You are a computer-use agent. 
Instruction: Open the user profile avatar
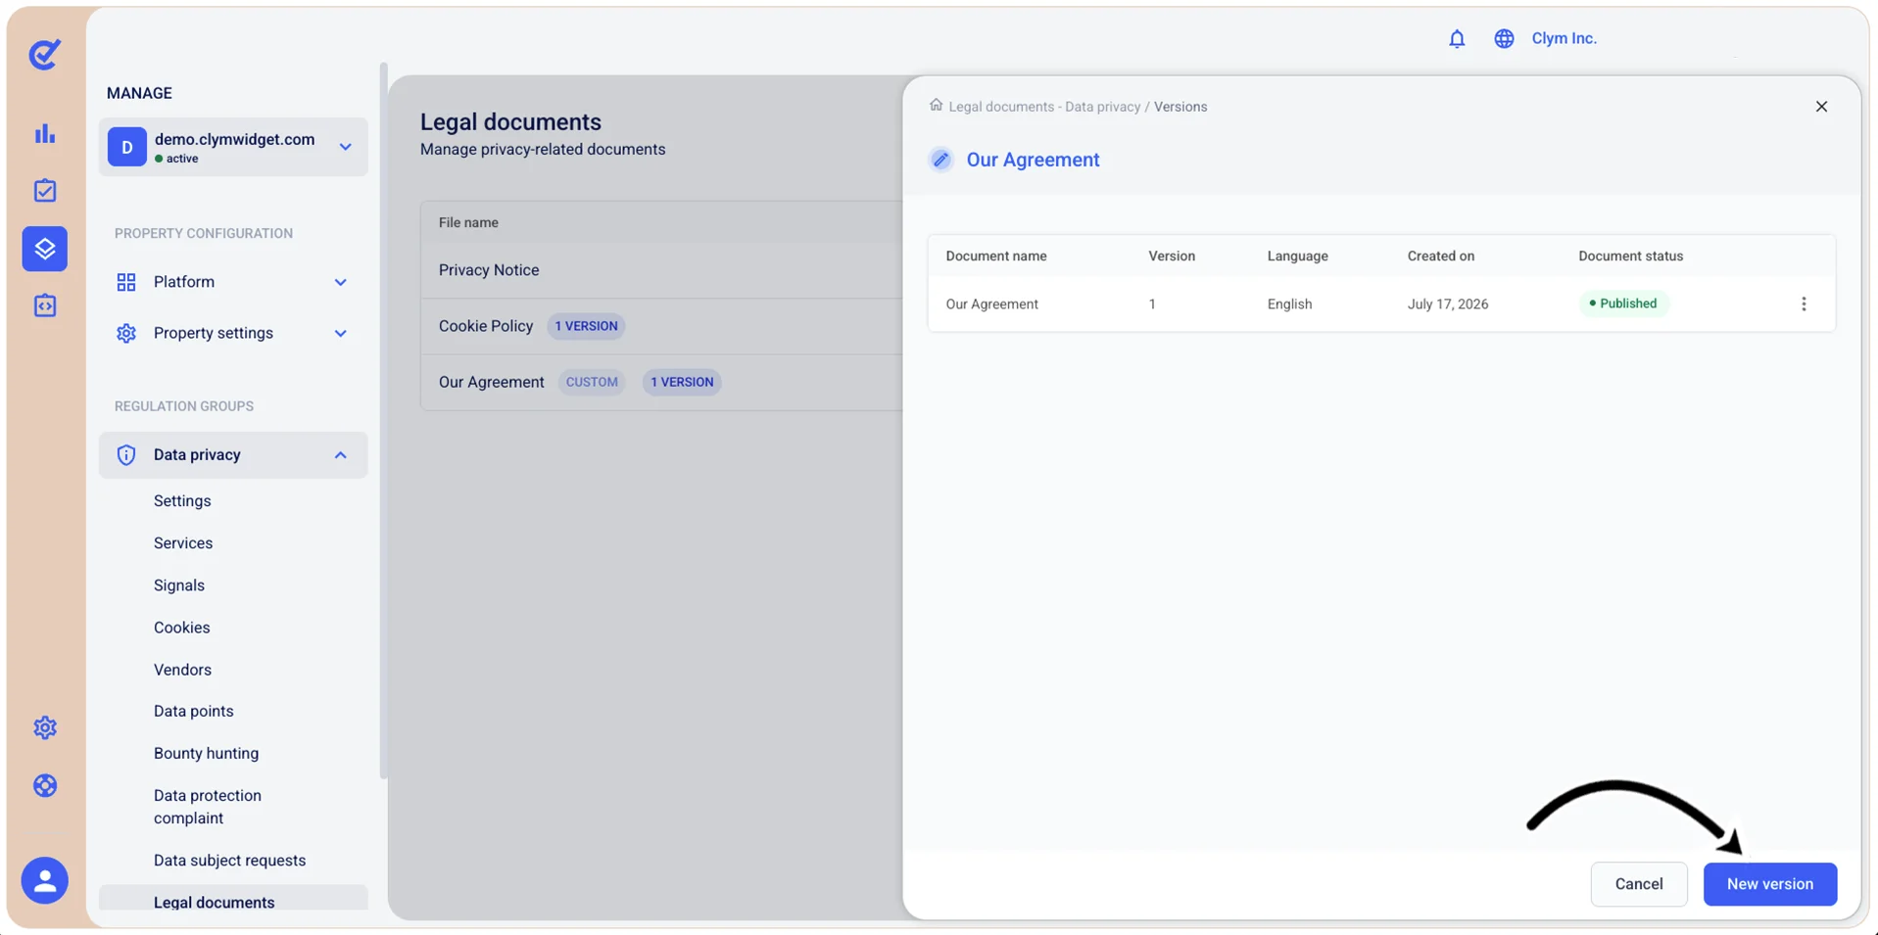click(x=45, y=880)
